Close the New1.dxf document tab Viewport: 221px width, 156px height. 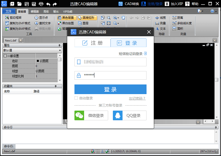point(21,40)
